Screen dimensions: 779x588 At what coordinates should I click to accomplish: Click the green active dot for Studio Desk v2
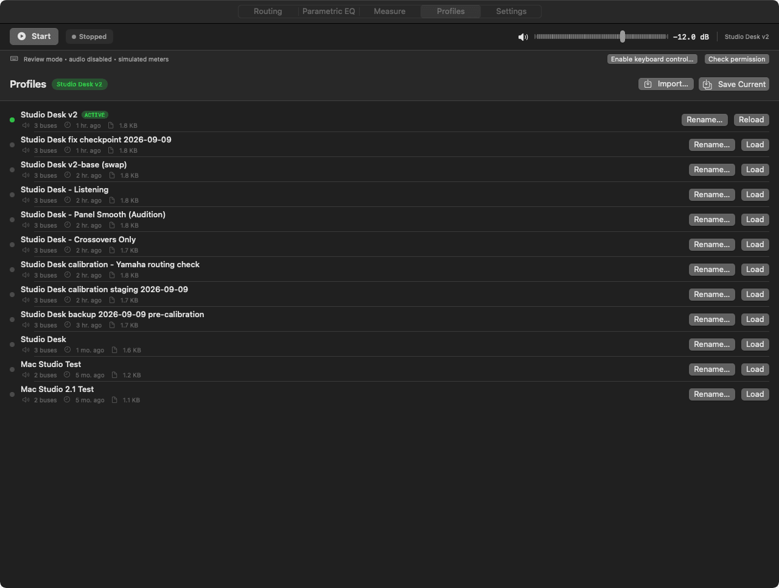12,120
